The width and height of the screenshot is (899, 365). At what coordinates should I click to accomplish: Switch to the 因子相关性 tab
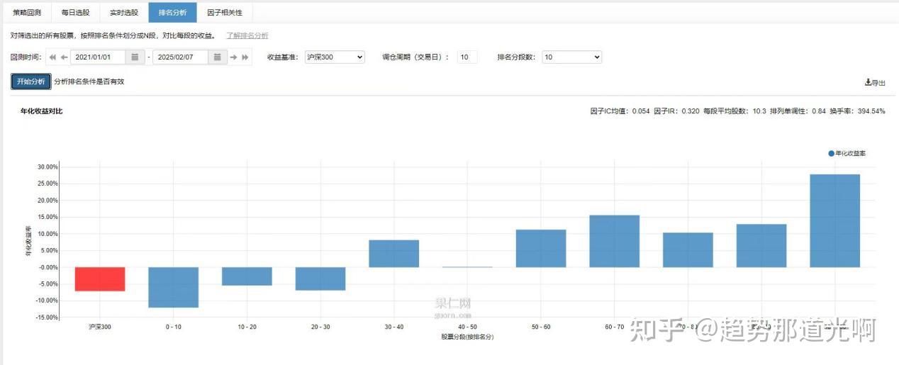225,13
